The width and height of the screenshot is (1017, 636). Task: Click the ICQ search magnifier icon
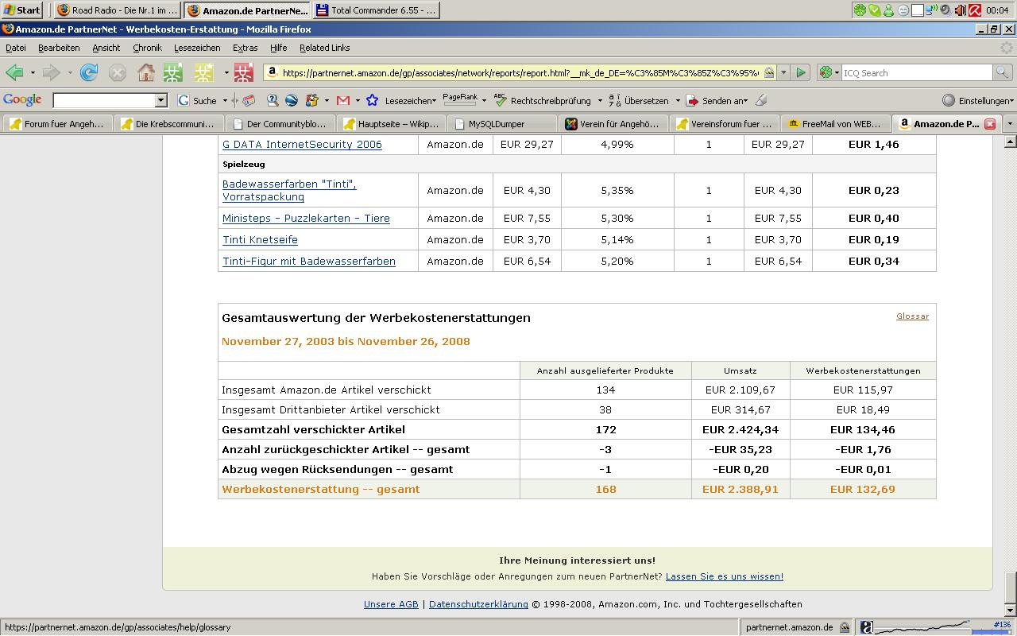[1002, 72]
